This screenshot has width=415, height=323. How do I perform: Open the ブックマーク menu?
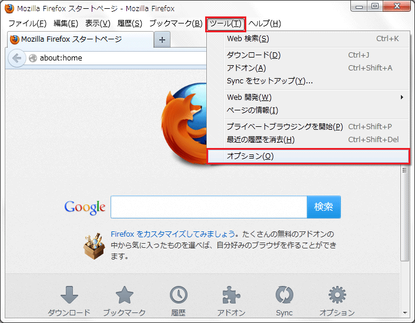pos(175,23)
